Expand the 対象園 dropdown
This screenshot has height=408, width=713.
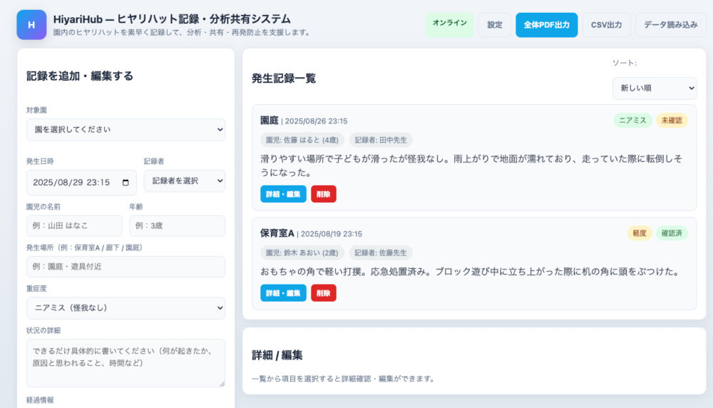coord(125,130)
